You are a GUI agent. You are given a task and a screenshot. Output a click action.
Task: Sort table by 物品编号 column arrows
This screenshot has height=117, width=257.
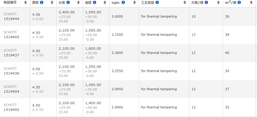(25, 2)
